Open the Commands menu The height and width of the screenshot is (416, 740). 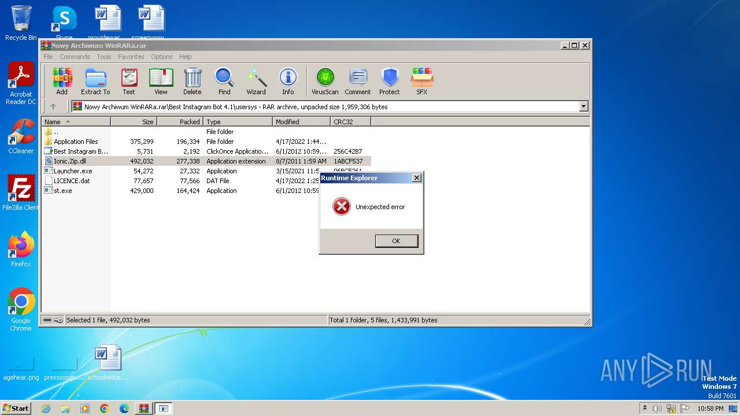pos(75,57)
